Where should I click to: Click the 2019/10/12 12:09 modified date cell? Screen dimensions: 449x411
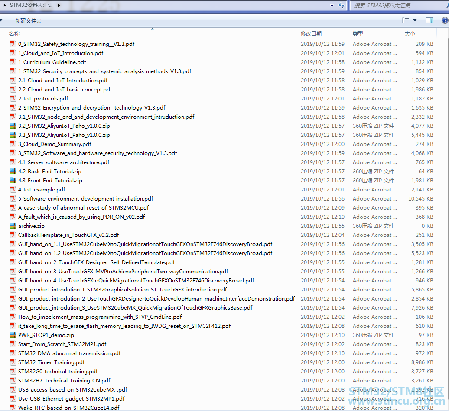click(x=323, y=208)
